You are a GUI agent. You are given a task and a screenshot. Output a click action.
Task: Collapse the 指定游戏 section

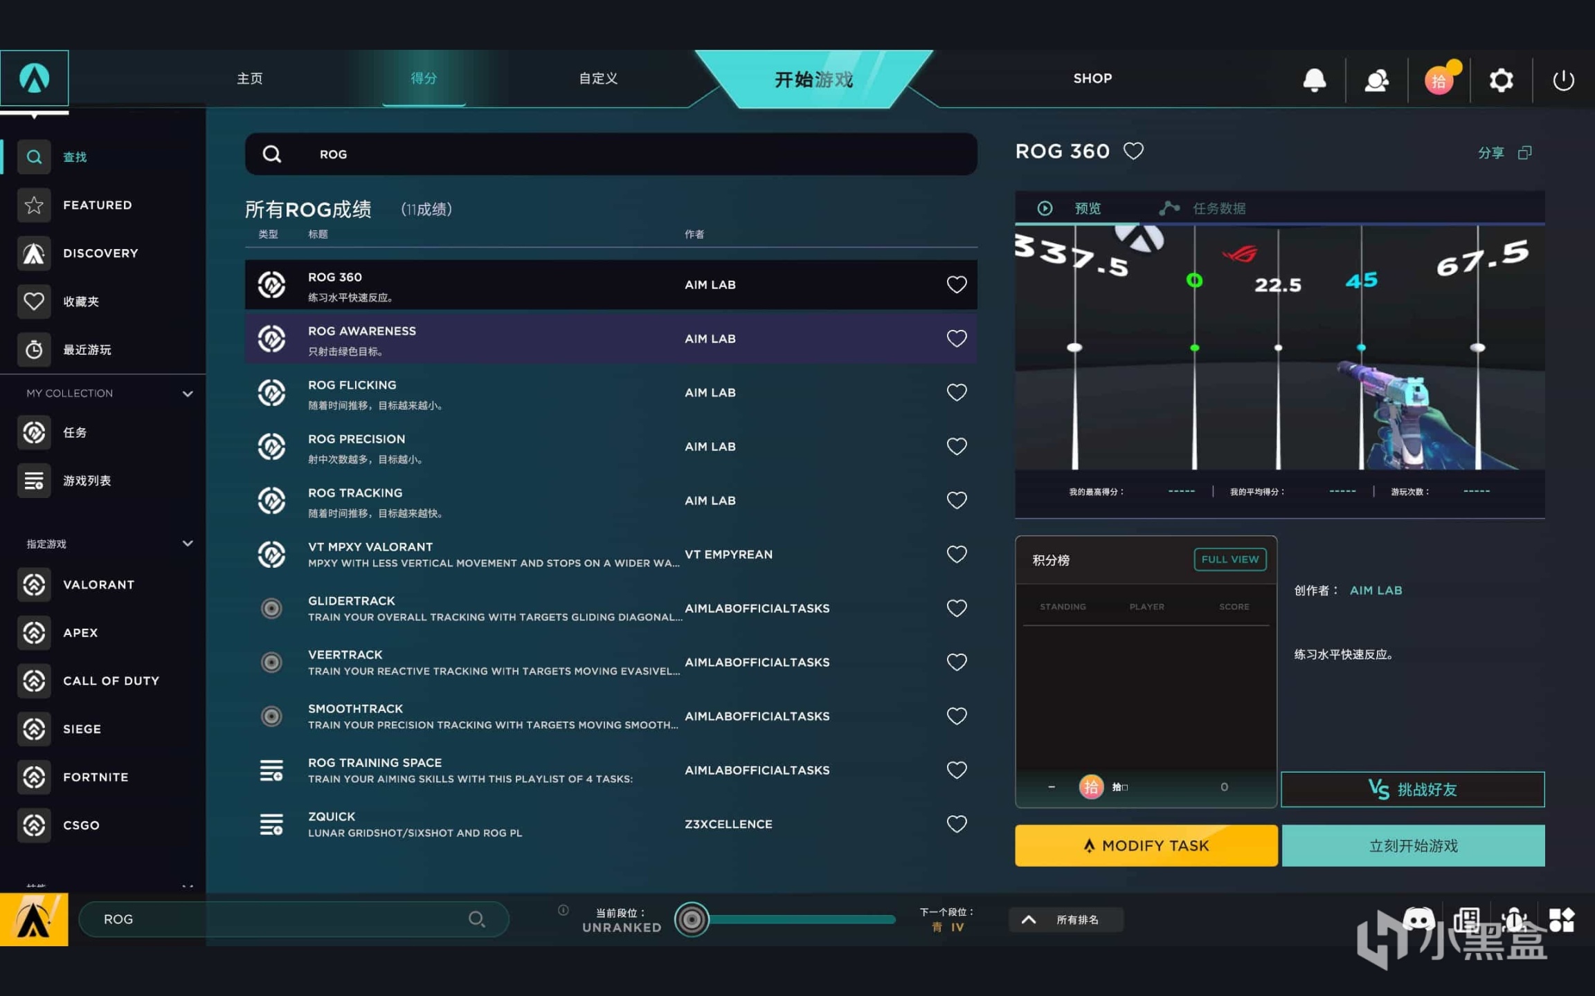tap(187, 544)
